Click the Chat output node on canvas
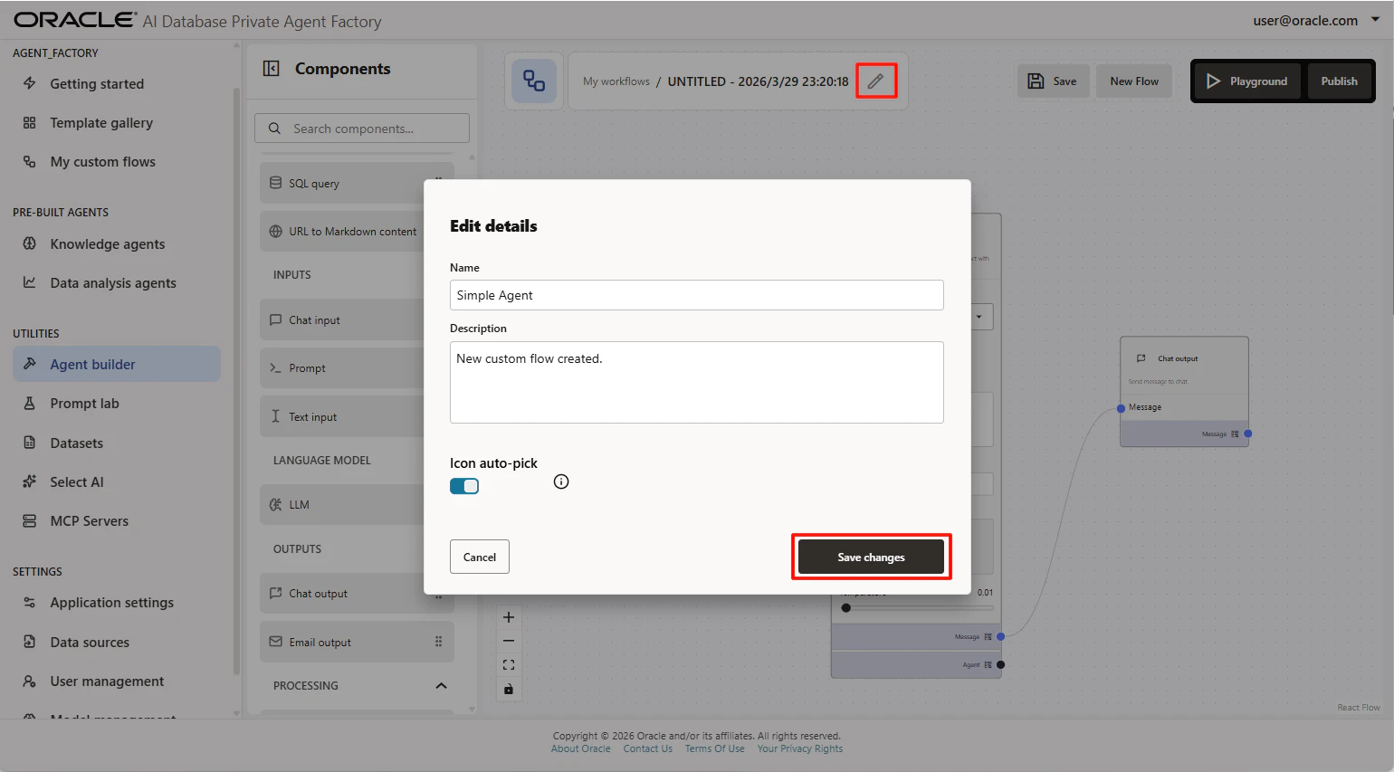The width and height of the screenshot is (1394, 772). point(1184,392)
